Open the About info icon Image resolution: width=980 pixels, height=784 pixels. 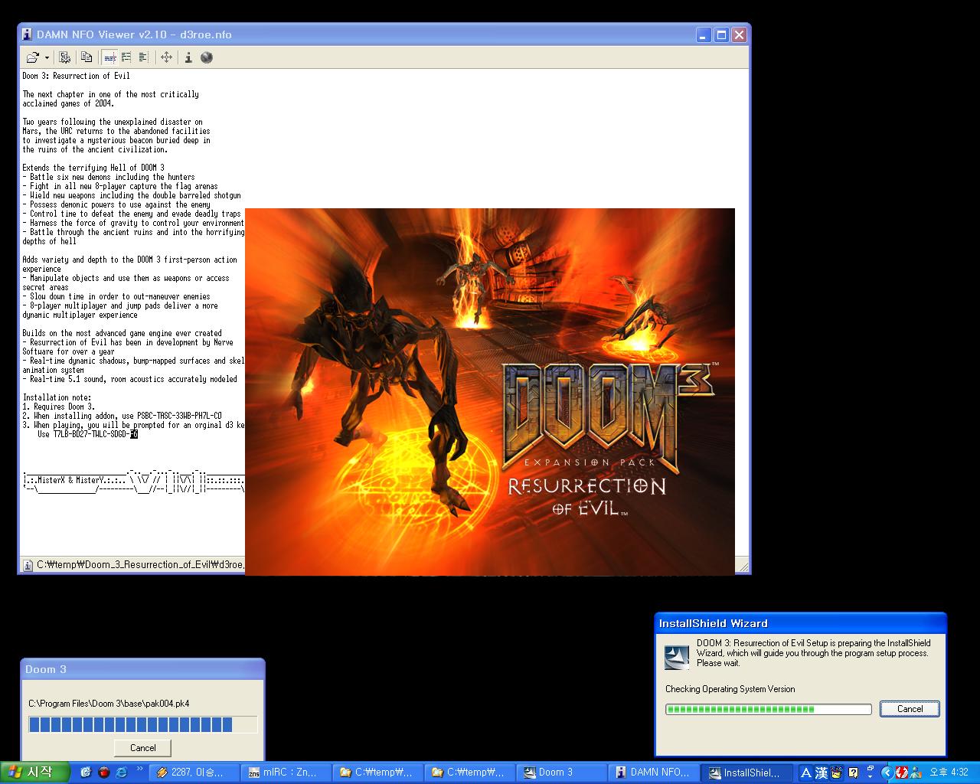(188, 57)
